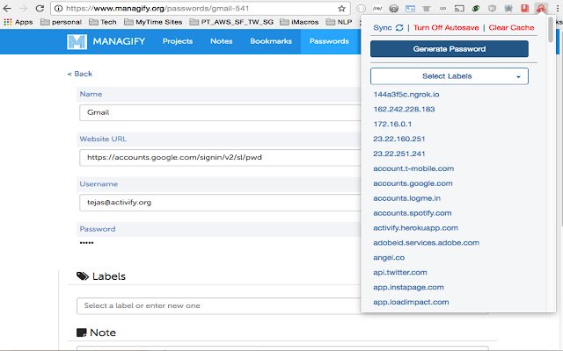Select 23.22.160.251 entry
This screenshot has width=563, height=351.
coord(399,139)
